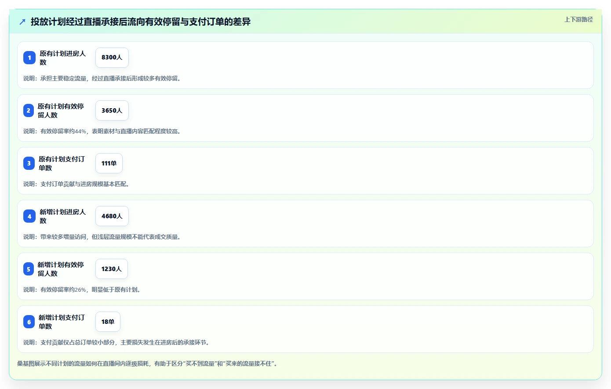The width and height of the screenshot is (611, 389).
Task: Click the 4680人 value chip
Action: coord(112,216)
